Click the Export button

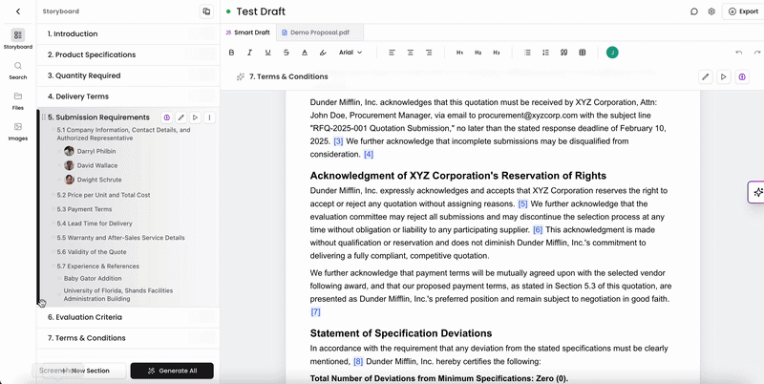(x=743, y=11)
